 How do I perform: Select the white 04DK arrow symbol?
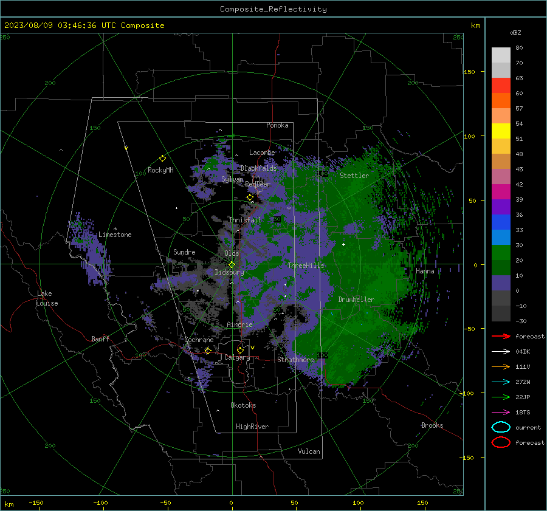pyautogui.click(x=501, y=352)
